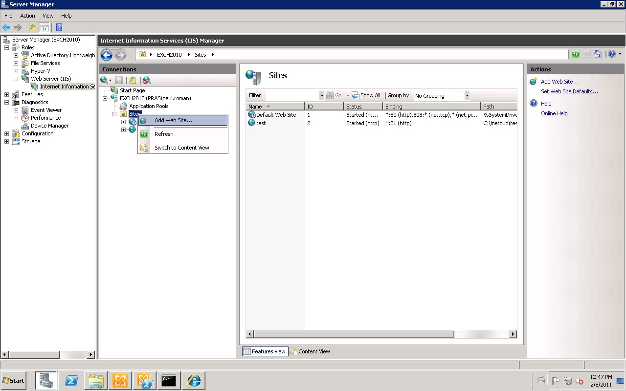Click the Action Center flag in system tray
Image resolution: width=626 pixels, height=391 pixels.
click(x=556, y=381)
